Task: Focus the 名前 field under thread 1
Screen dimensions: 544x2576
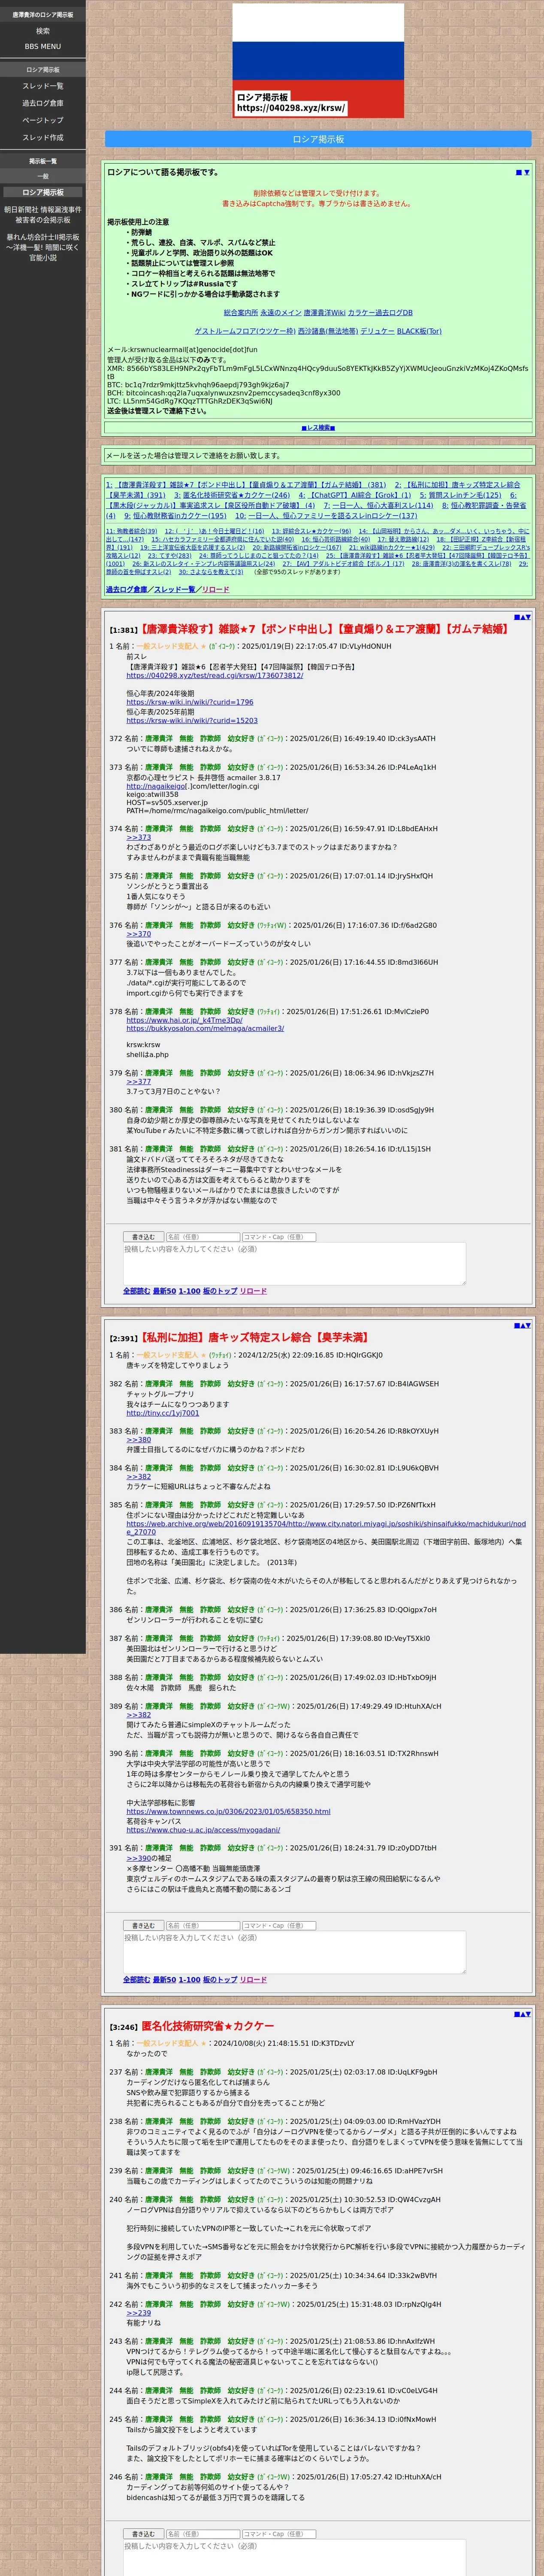Action: click(202, 1237)
